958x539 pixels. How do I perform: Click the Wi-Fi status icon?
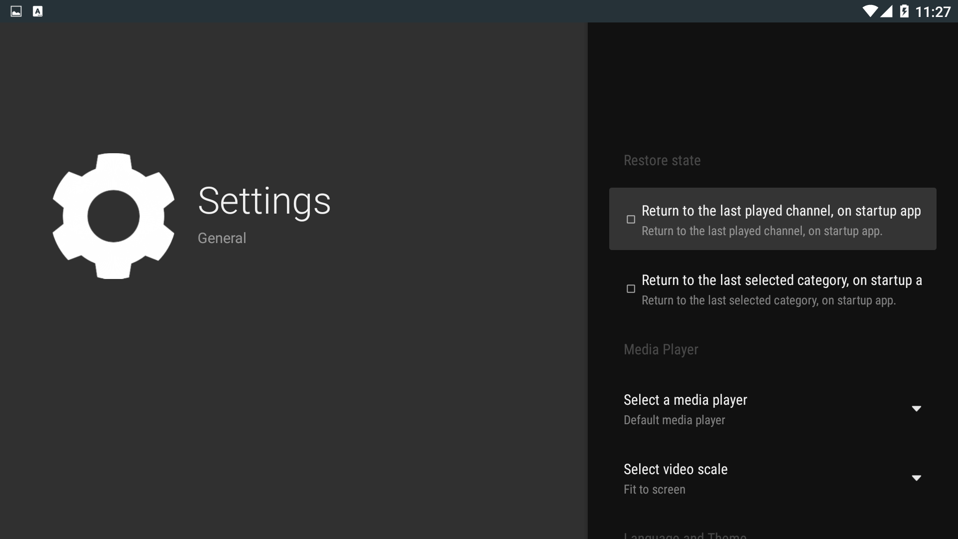pyautogui.click(x=870, y=11)
